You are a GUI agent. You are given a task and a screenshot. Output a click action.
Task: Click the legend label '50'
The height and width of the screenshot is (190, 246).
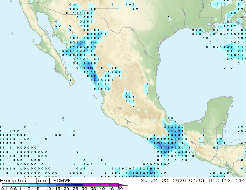pos(120,188)
